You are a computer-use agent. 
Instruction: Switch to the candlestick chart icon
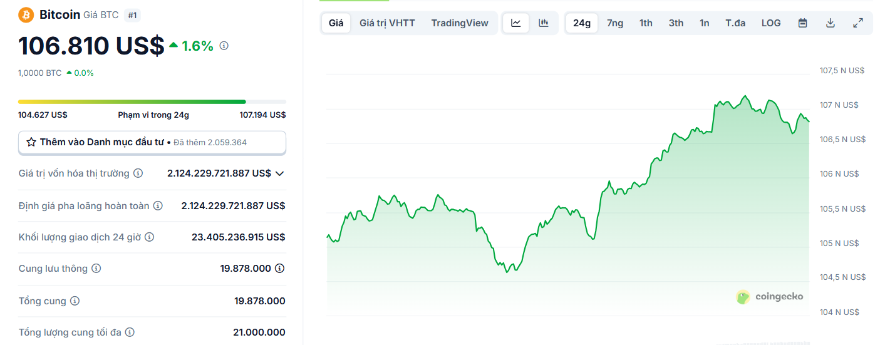pos(544,23)
